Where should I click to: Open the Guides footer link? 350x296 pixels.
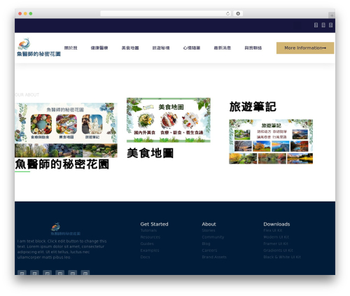[x=147, y=244]
